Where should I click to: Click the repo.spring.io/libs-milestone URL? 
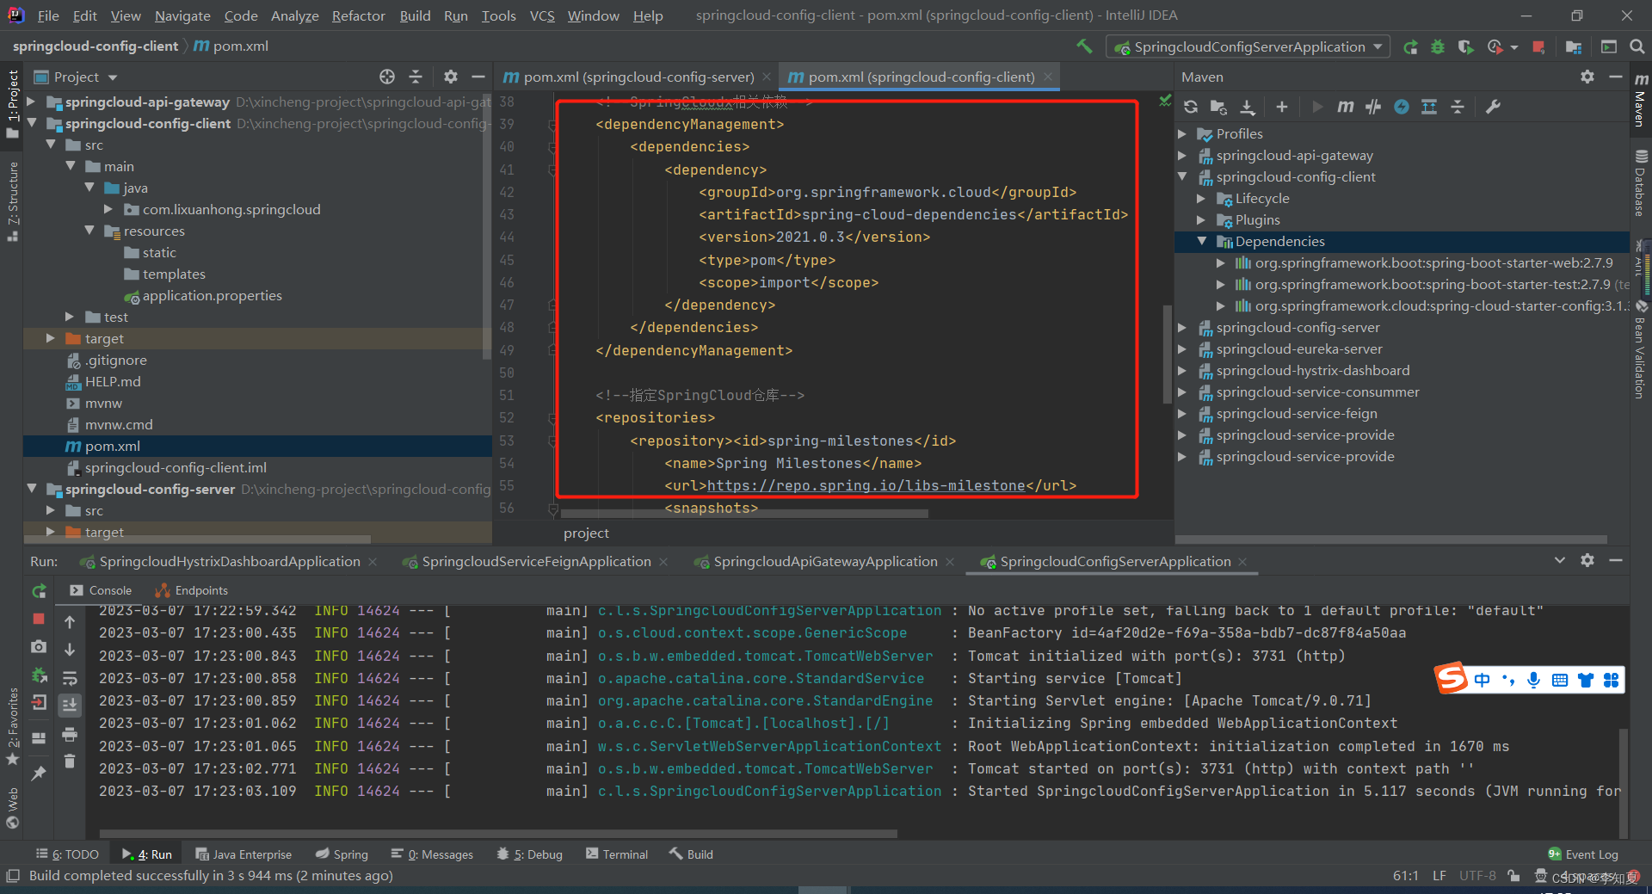tap(866, 485)
